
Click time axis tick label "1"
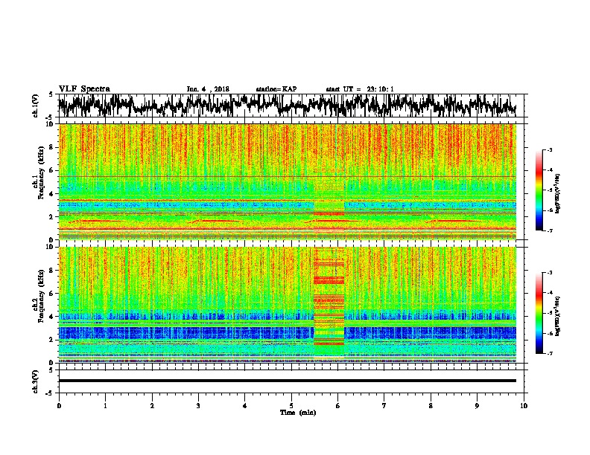point(105,406)
